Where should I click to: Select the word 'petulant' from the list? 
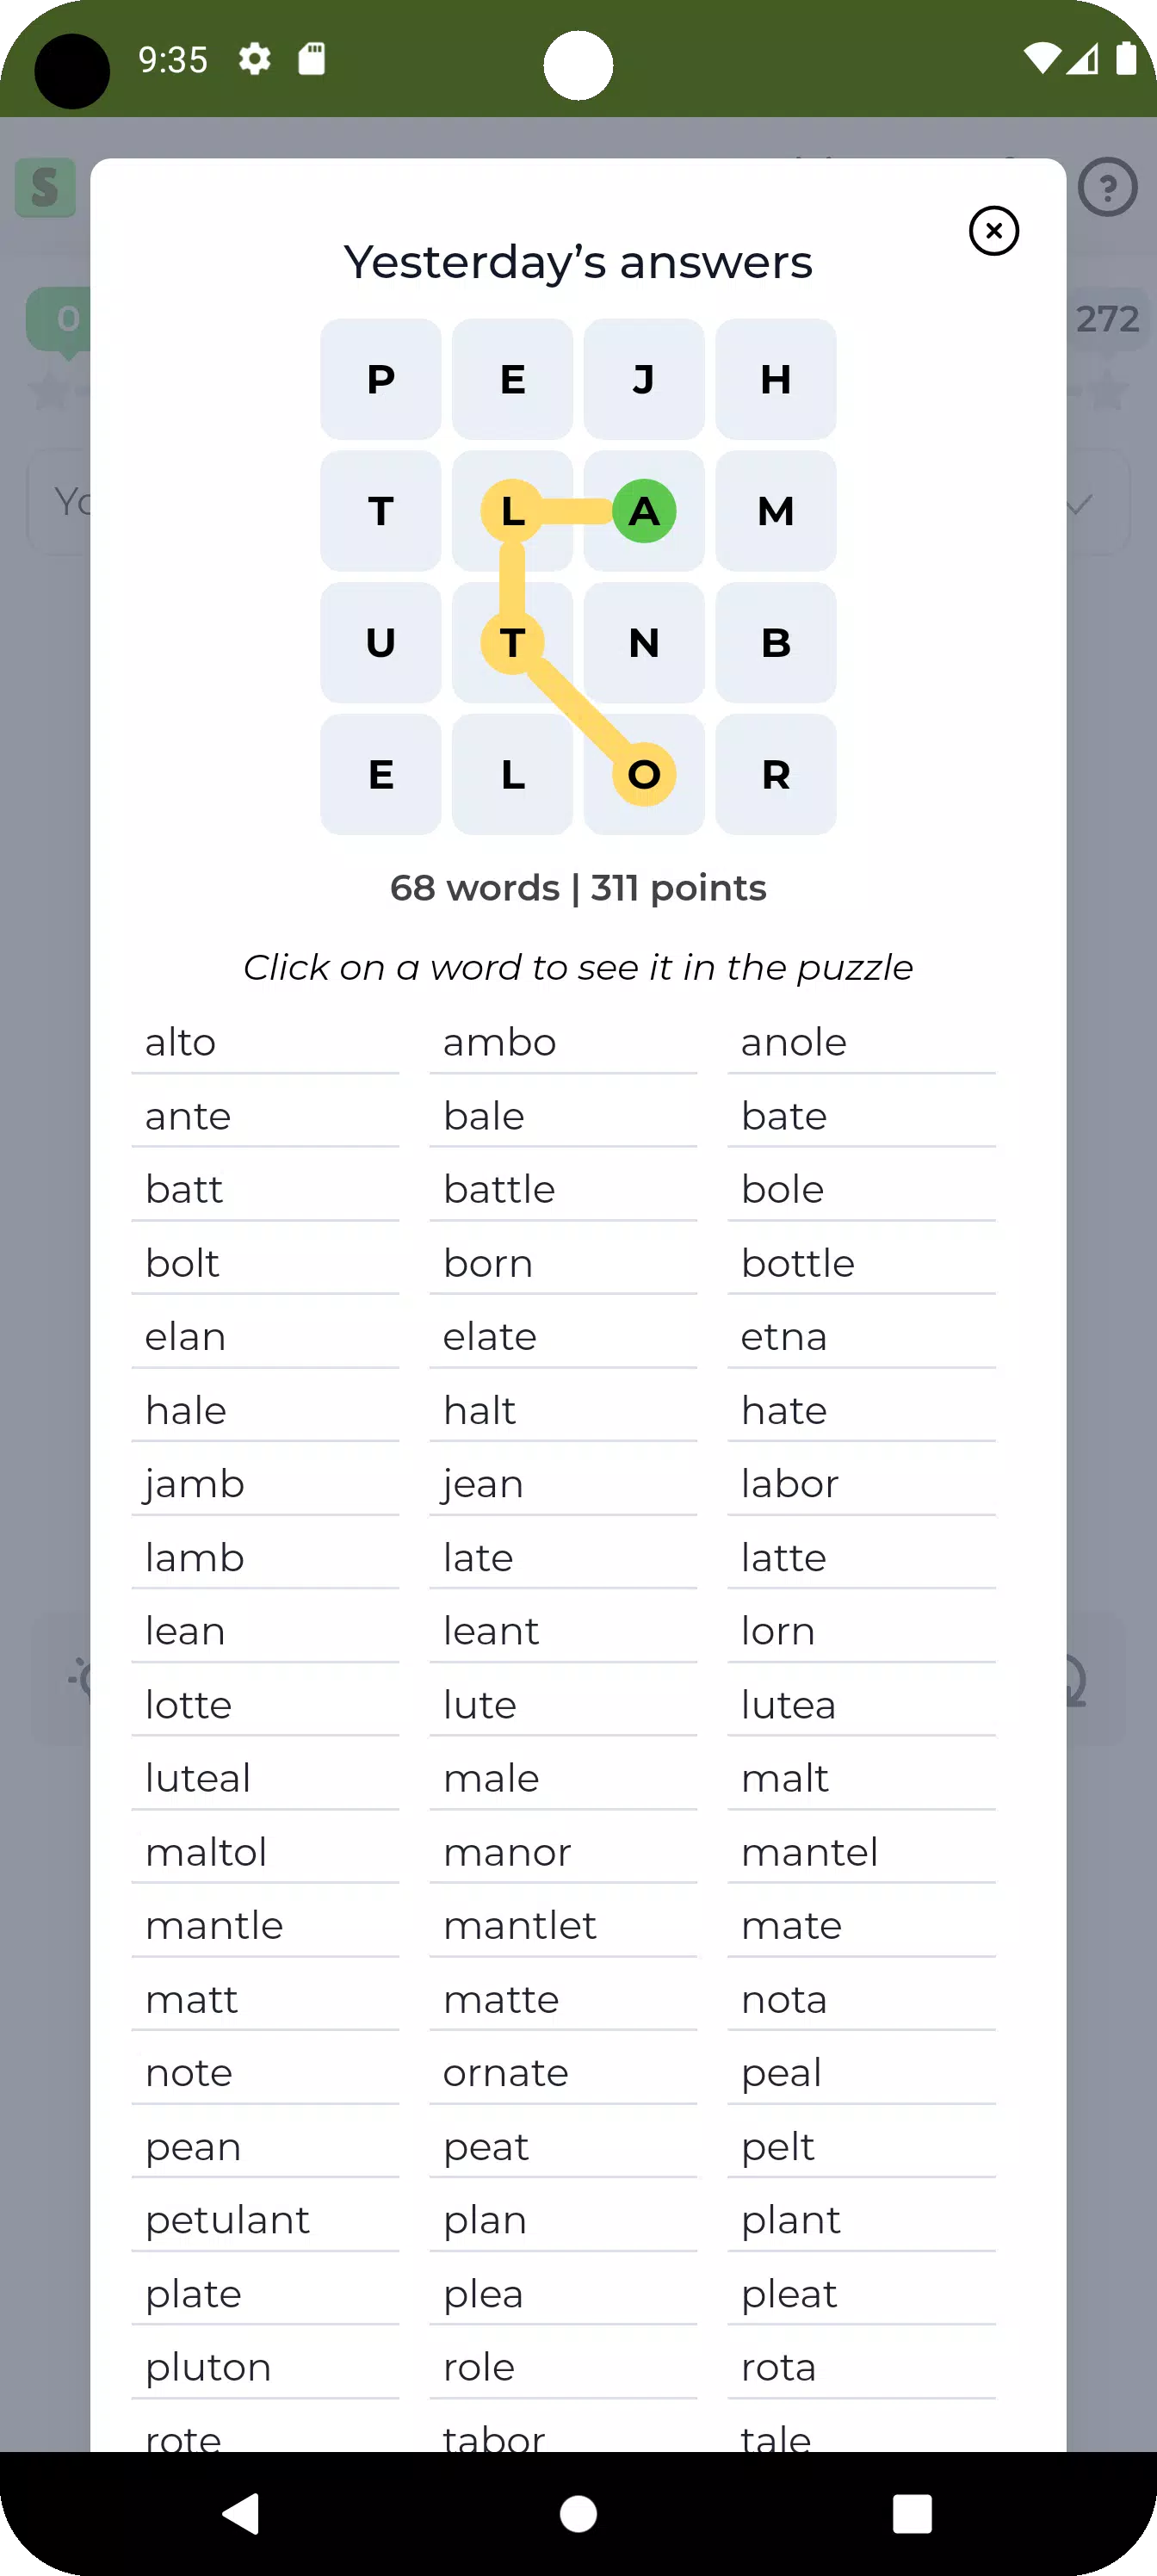tap(228, 2220)
